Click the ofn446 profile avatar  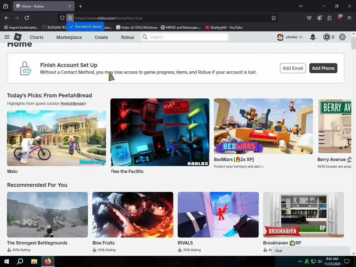tap(280, 37)
